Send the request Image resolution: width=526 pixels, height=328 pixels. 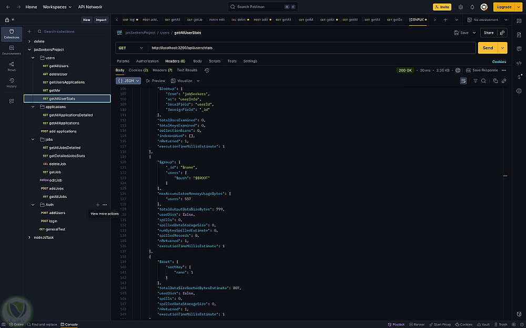tap(488, 48)
